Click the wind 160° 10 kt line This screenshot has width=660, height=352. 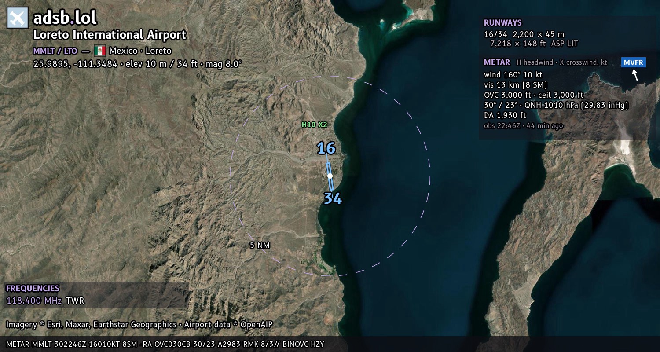513,75
